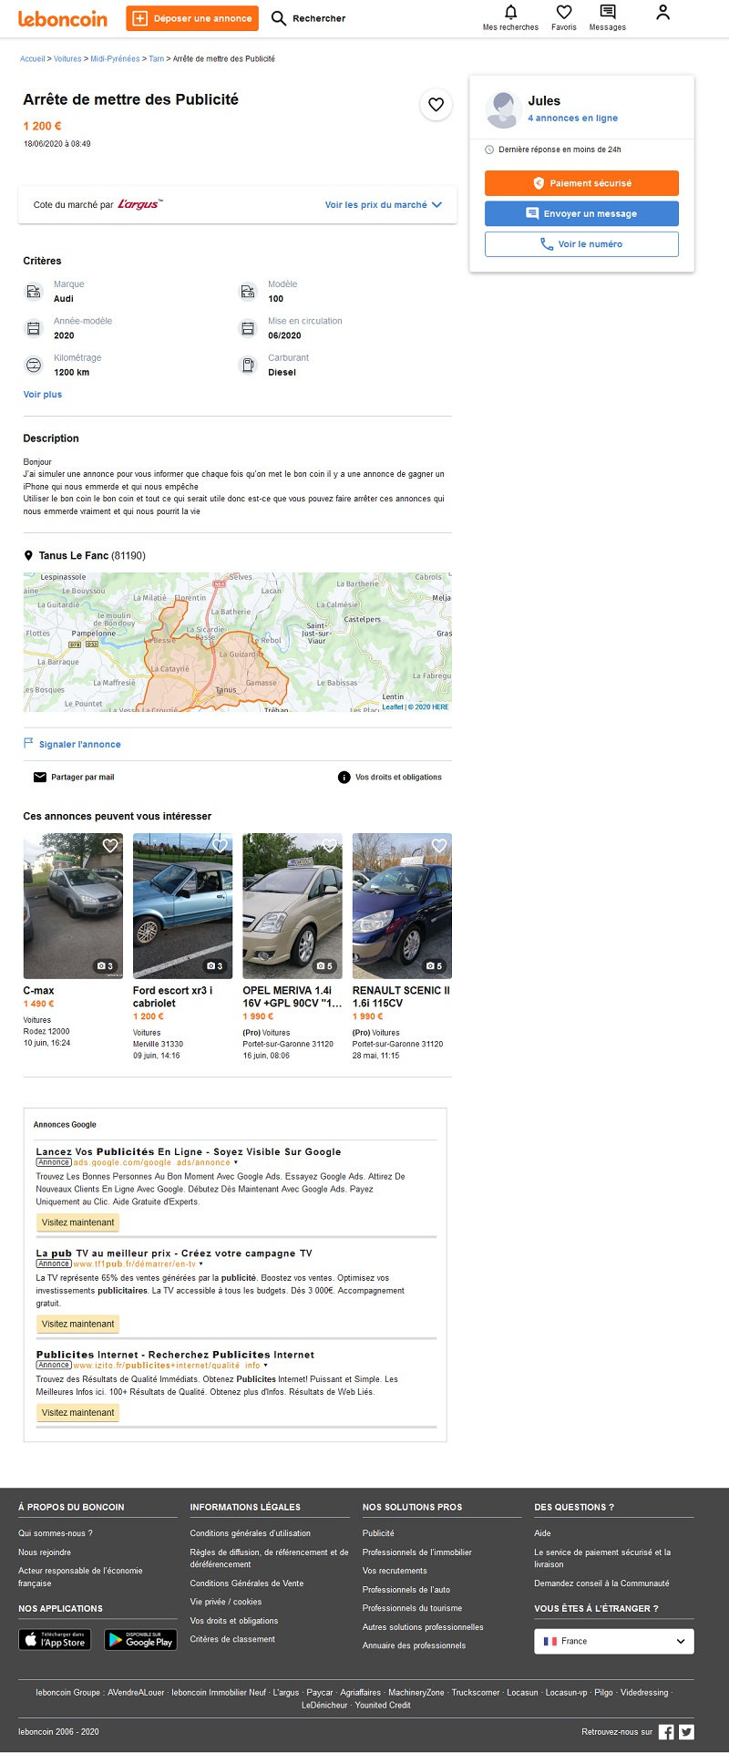Open Leaflet map attribution link
The image size is (729, 1753).
(x=393, y=706)
